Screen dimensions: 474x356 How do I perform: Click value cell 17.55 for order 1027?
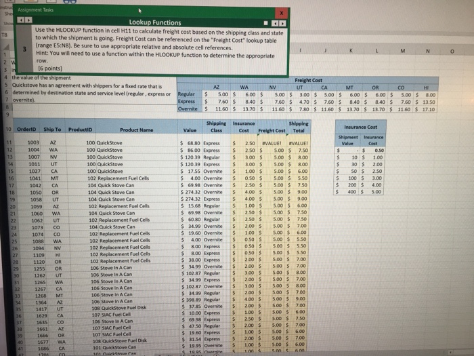point(191,171)
